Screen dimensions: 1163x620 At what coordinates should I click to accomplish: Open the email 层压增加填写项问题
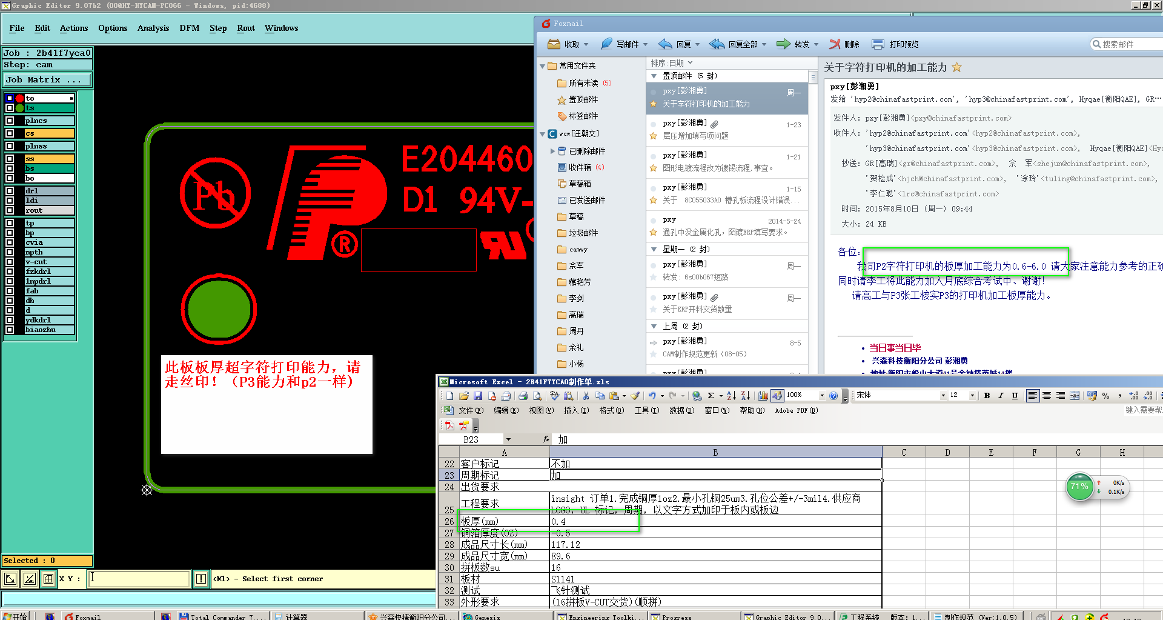pos(727,130)
